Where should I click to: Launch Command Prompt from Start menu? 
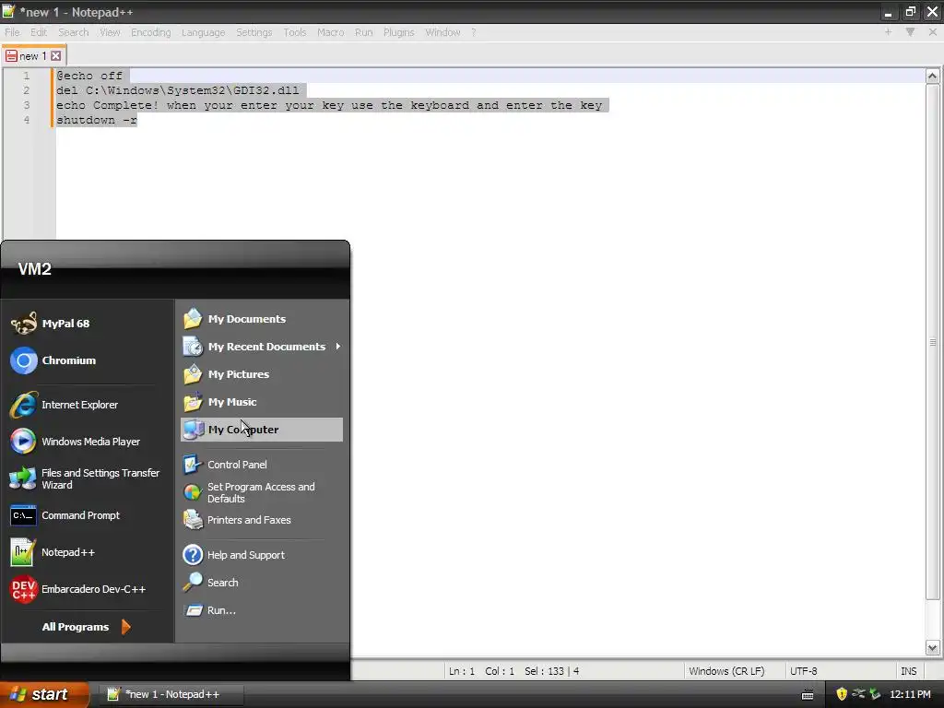click(x=65, y=515)
